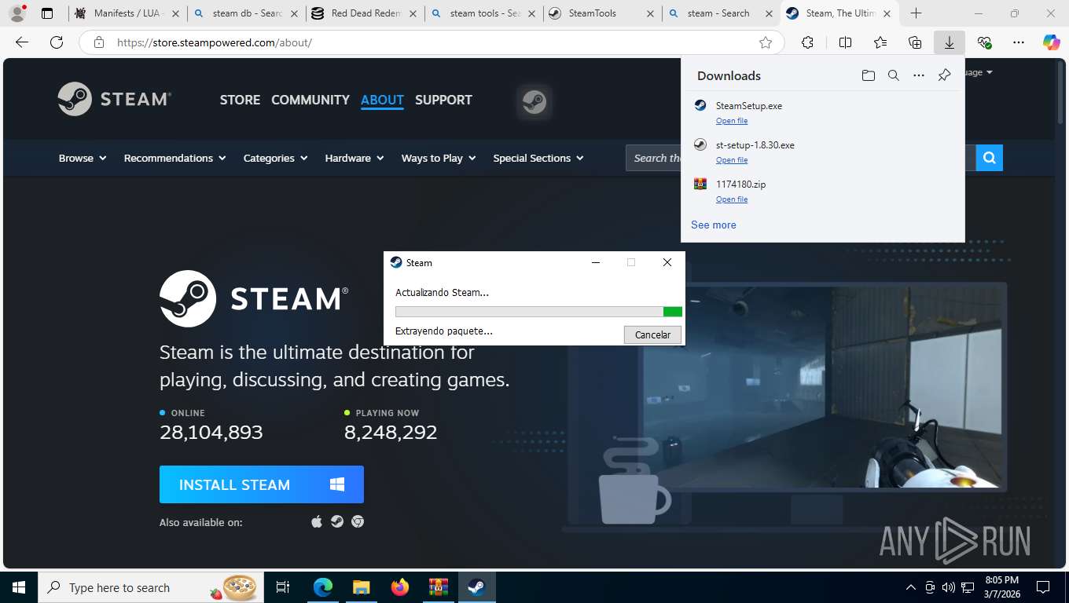Refresh the page with reload icon
Viewport: 1069px width, 603px height.
[56, 42]
